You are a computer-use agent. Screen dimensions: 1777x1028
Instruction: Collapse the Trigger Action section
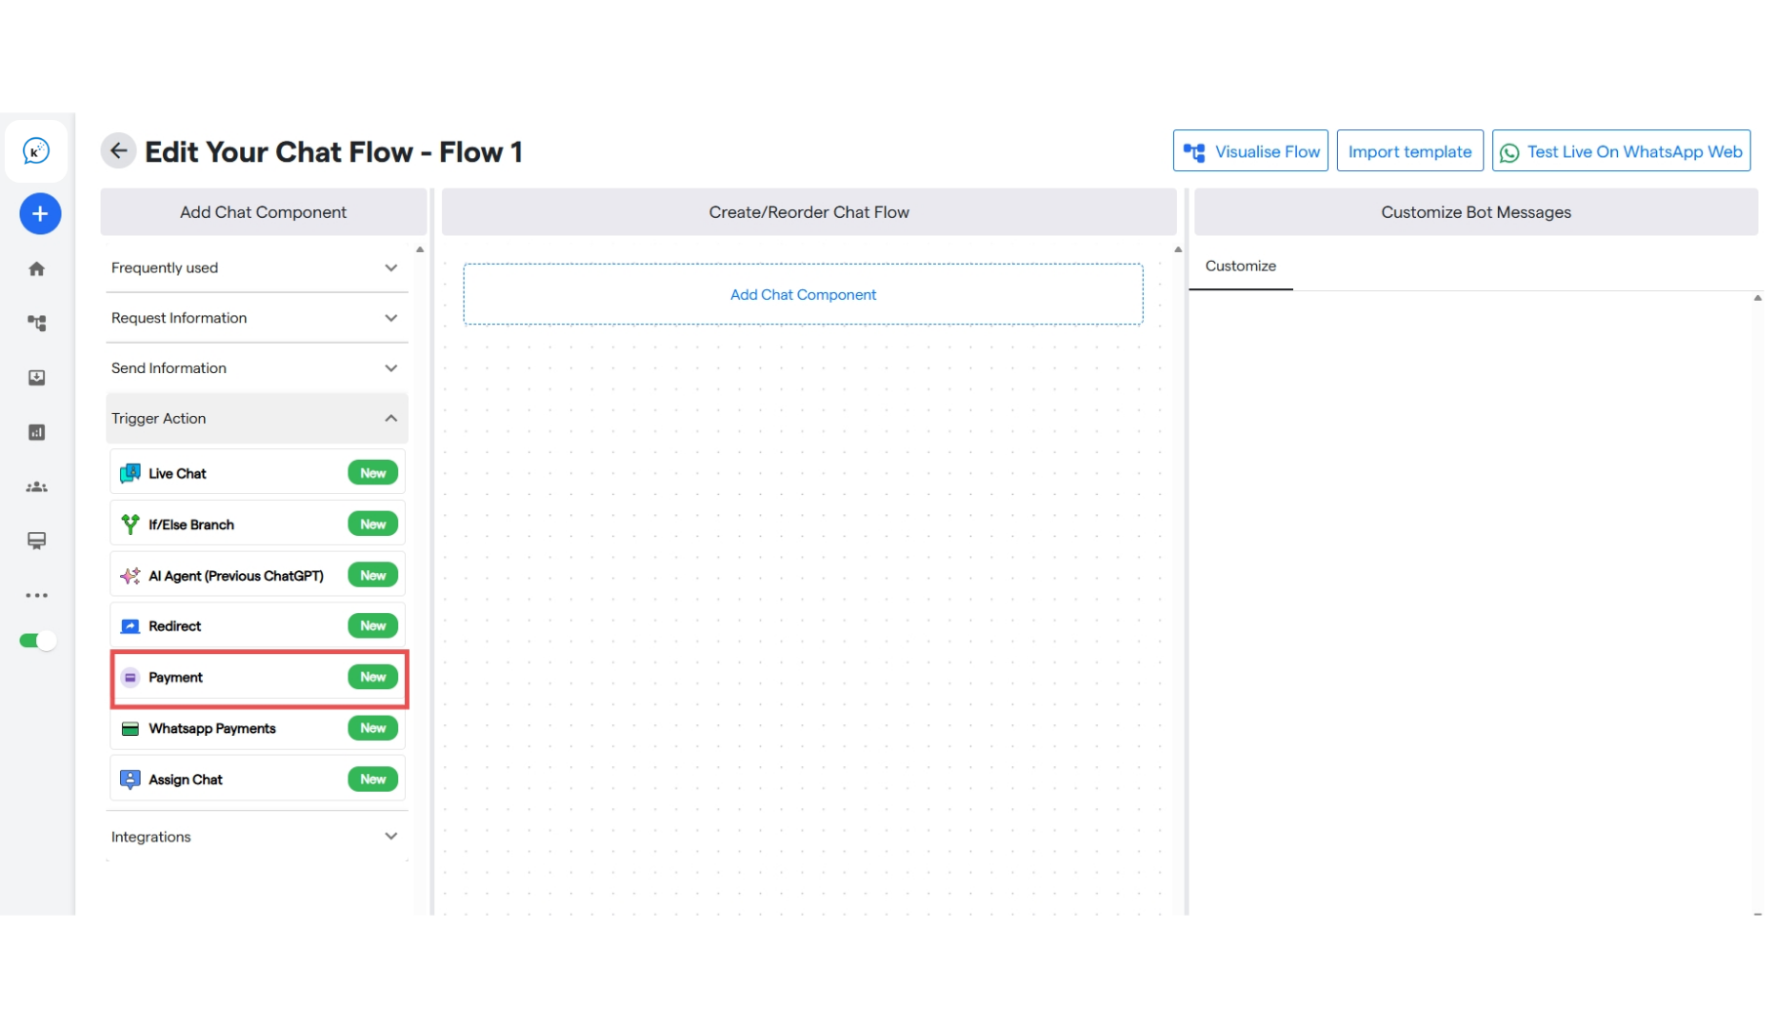[x=257, y=419]
